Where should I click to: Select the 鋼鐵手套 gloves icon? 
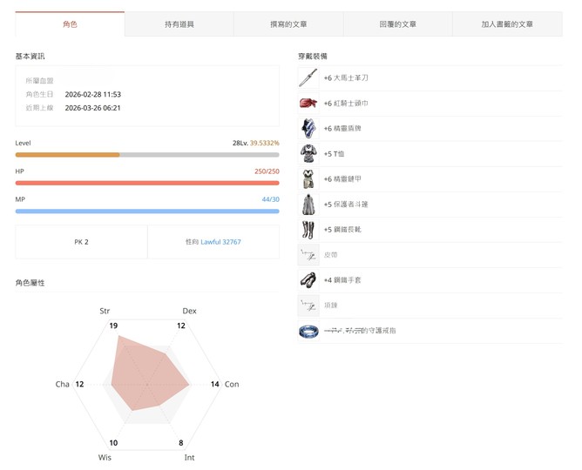click(308, 280)
